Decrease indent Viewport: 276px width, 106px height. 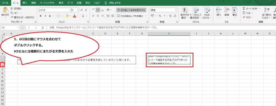click(108, 16)
